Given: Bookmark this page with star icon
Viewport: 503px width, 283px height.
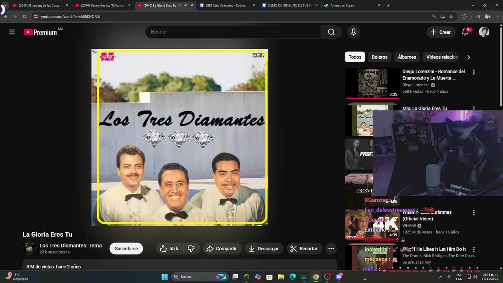Looking at the screenshot, I should point(451,17).
